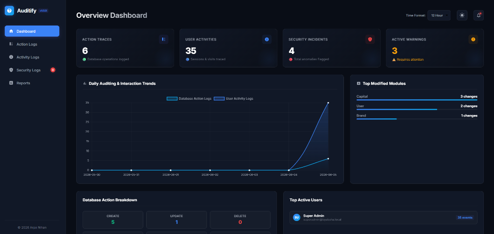This screenshot has height=234, width=494.
Task: Click the Reports chart icon
Action: point(12,83)
